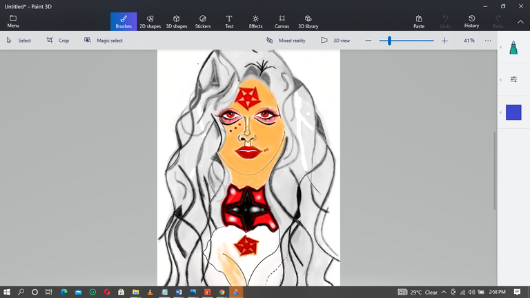Screen dimensions: 530x298
Task: Open the History panel
Action: coord(471,21)
